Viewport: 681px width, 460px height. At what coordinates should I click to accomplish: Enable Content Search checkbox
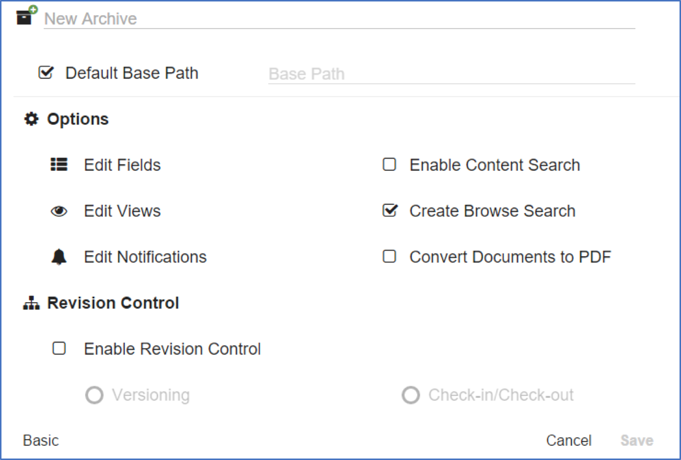(389, 165)
